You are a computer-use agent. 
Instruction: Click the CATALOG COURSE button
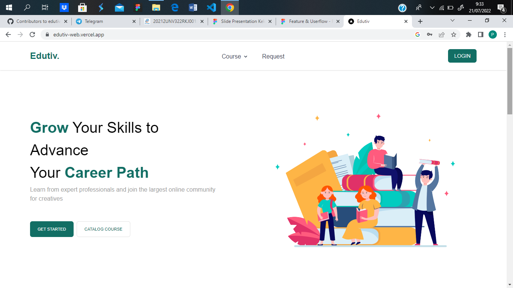pos(103,229)
